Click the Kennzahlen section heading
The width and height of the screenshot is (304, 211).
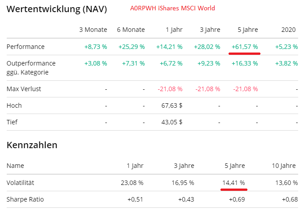32,145
